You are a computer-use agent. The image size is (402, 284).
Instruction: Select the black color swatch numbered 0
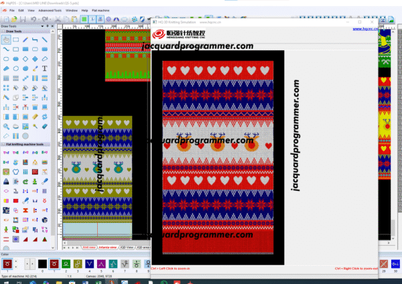click(x=42, y=265)
